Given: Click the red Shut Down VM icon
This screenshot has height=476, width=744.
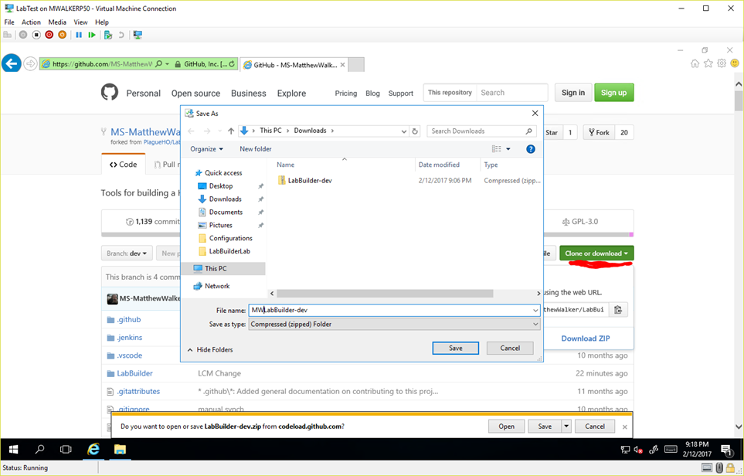Looking at the screenshot, I should 49,35.
